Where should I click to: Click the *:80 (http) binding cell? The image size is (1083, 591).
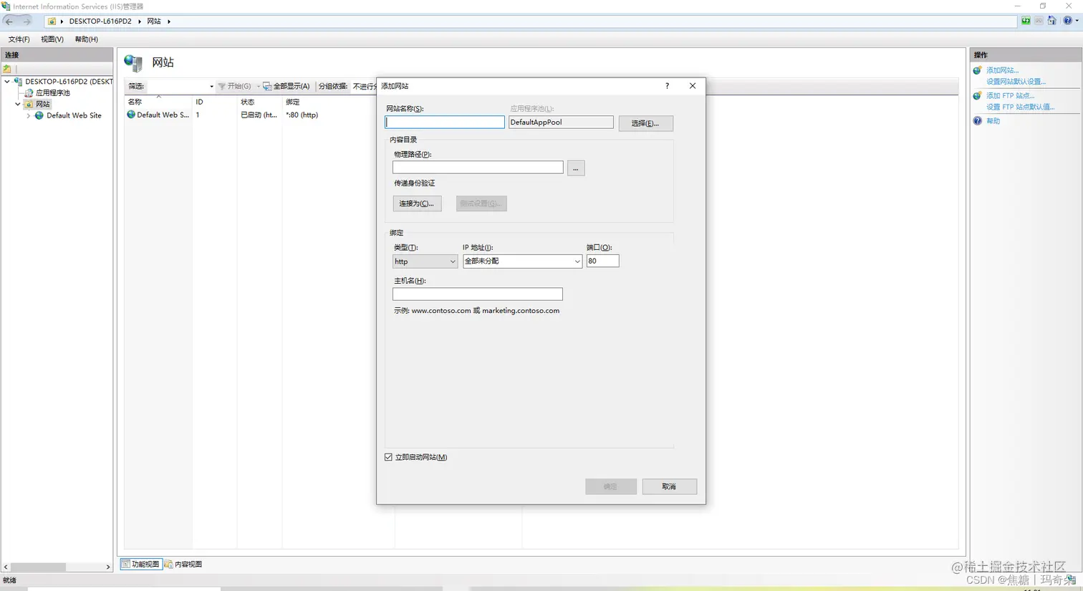(302, 115)
